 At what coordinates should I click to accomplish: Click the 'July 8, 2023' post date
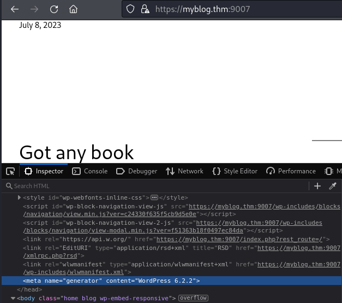coord(40,25)
